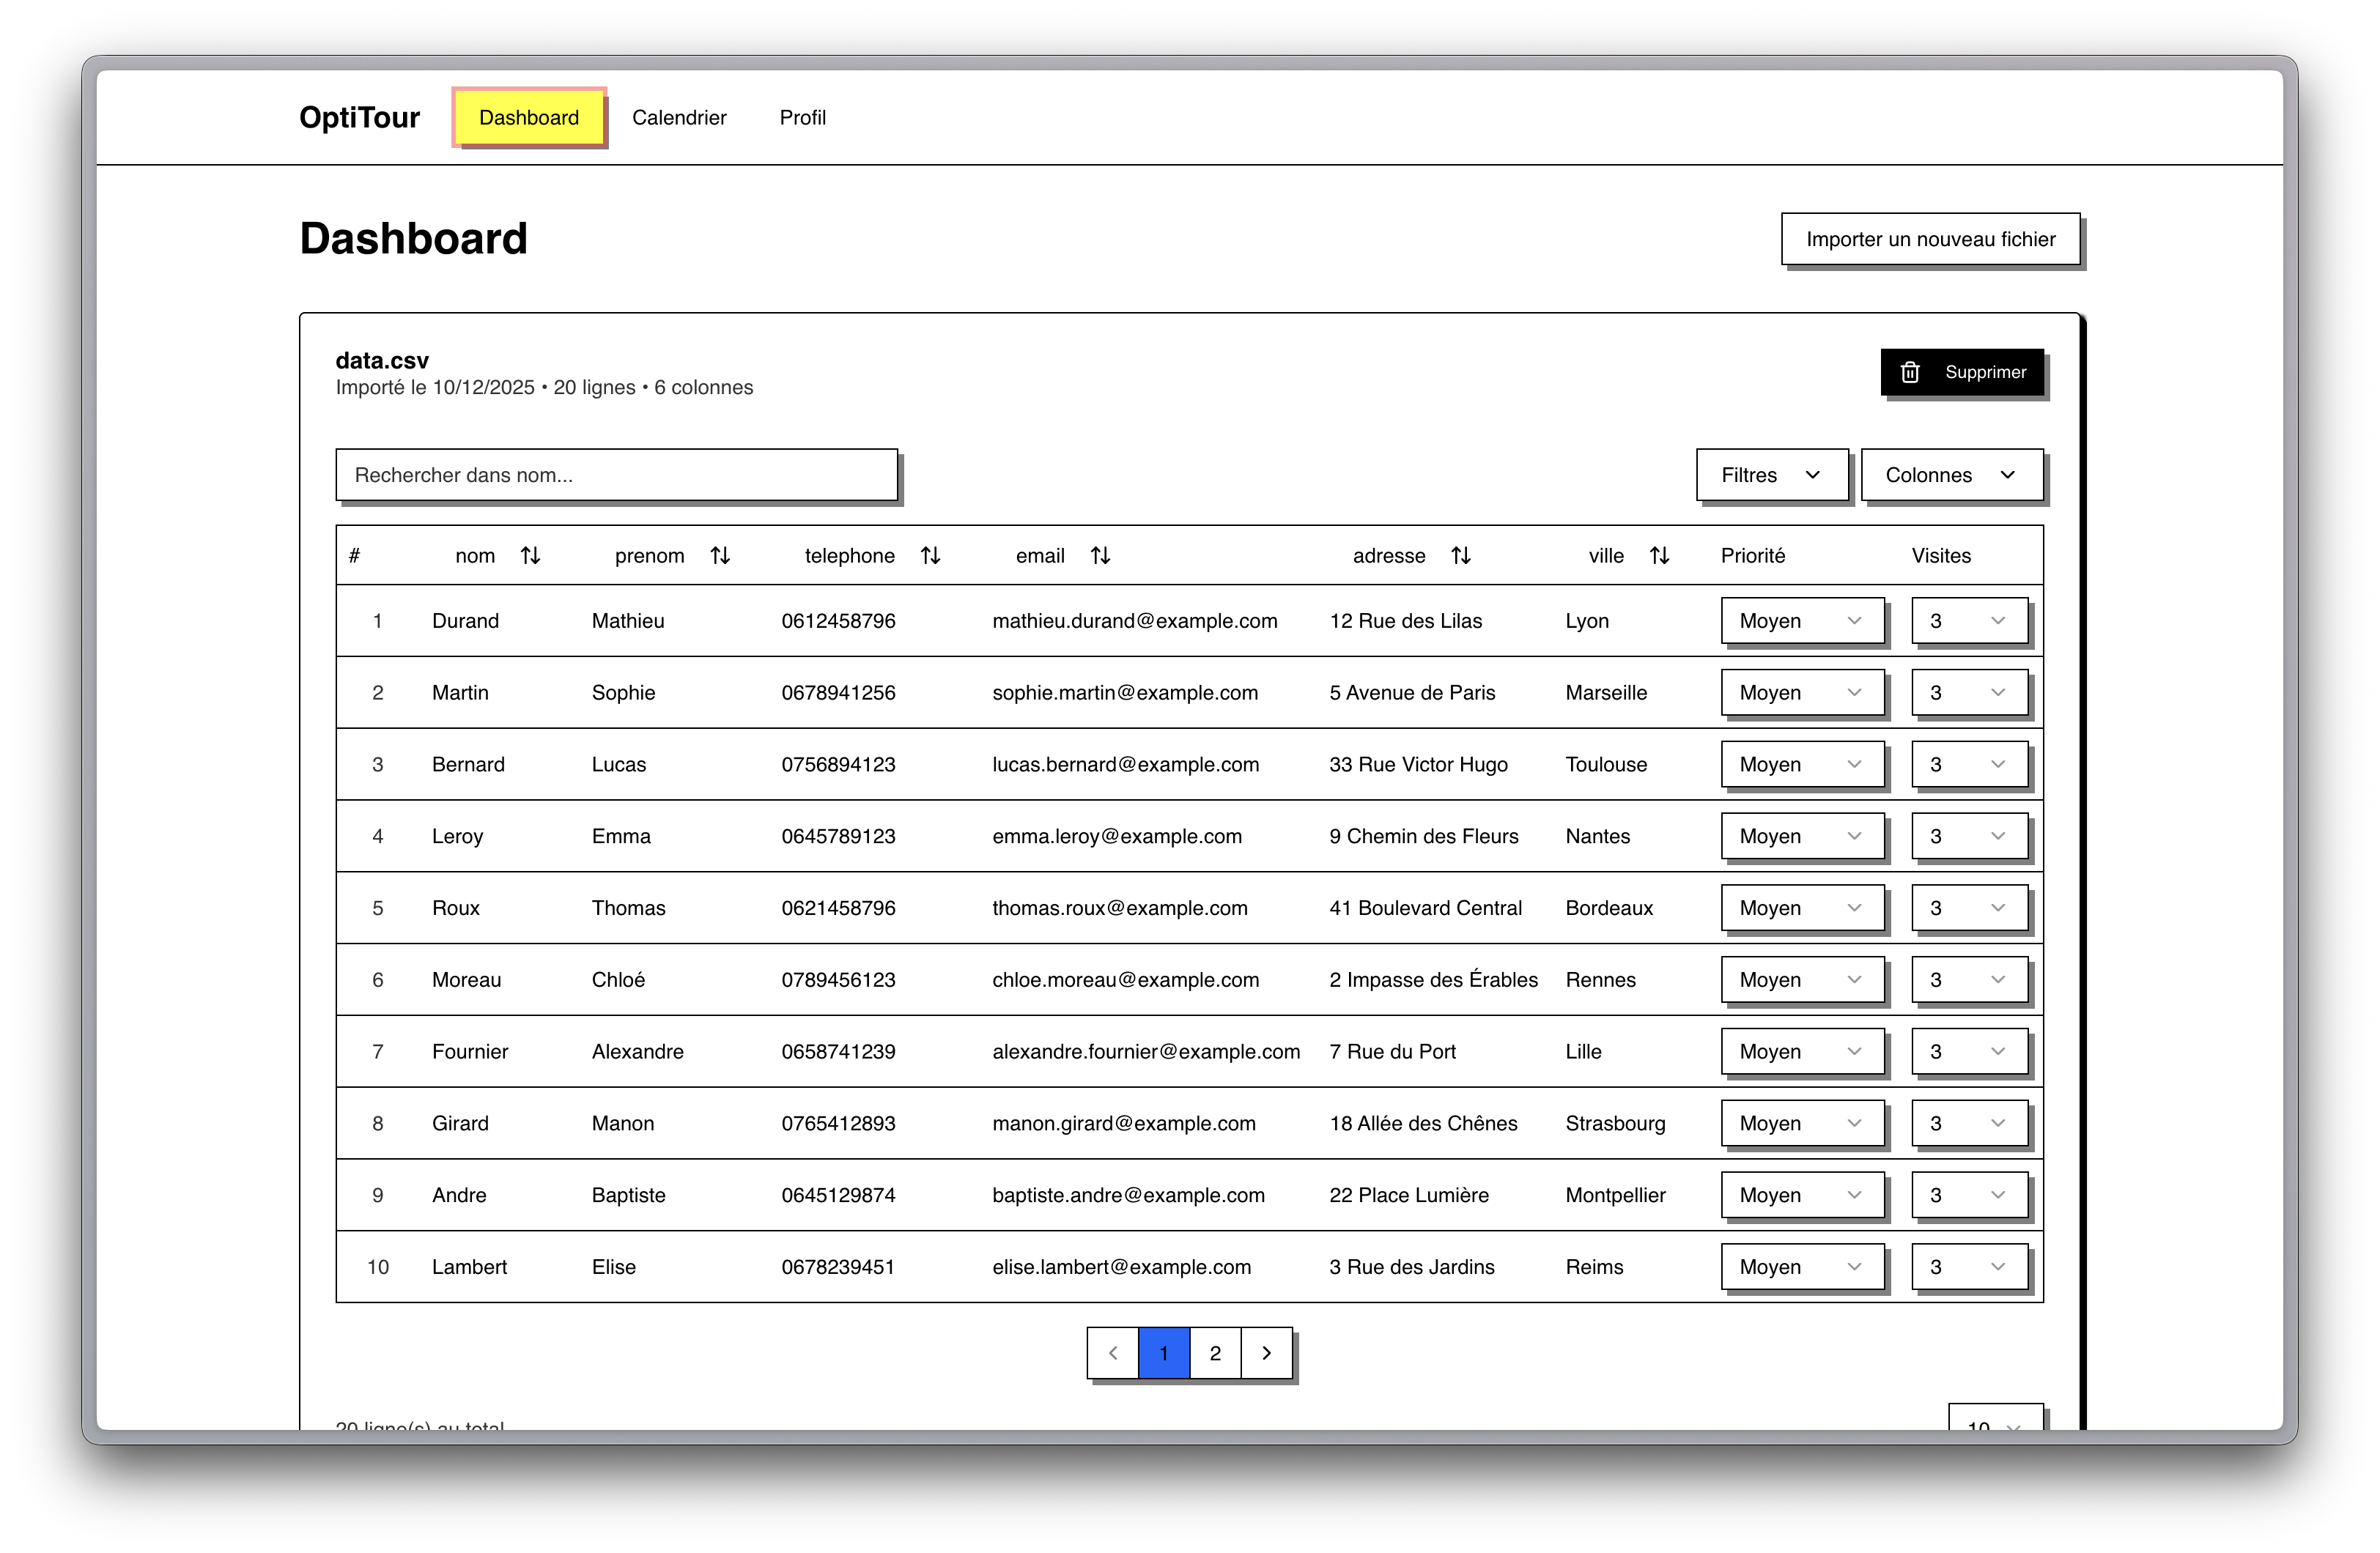Open page 2 of the table

(x=1215, y=1352)
